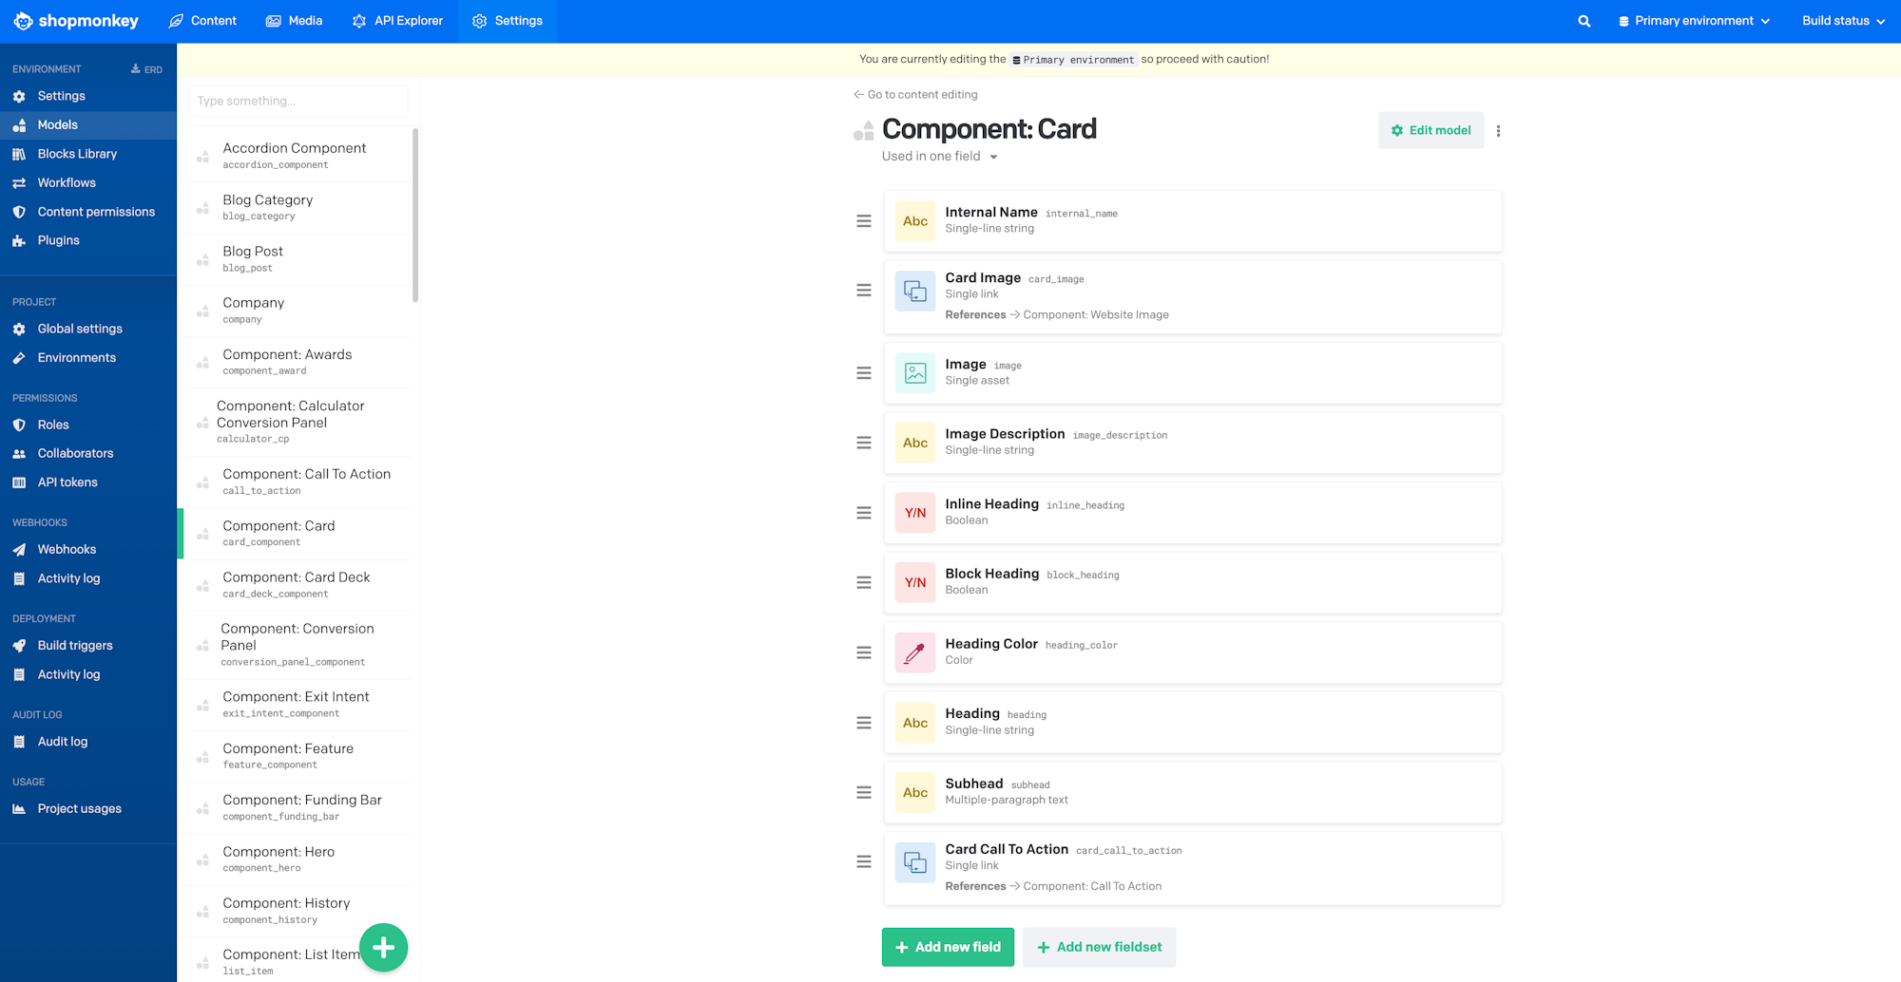Image resolution: width=1901 pixels, height=982 pixels.
Task: Click drag handle for Heading Color field
Action: click(863, 652)
